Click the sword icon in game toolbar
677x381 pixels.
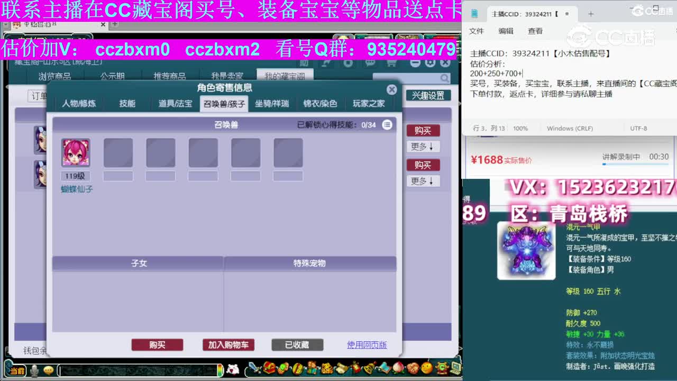pos(255,368)
